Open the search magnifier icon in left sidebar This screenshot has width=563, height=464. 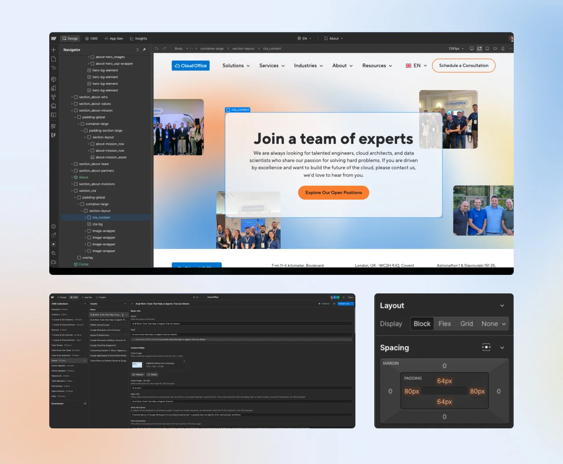click(x=54, y=253)
